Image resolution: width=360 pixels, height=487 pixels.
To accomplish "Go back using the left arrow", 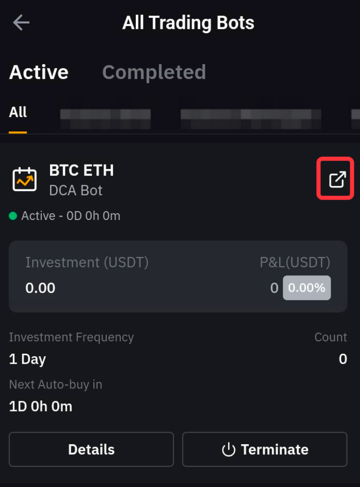I will click(21, 23).
